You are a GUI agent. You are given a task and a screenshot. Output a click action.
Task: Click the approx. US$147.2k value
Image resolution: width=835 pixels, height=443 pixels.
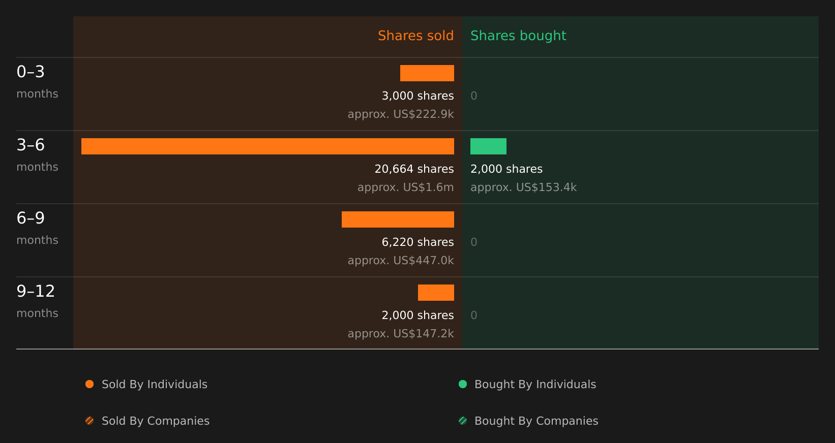401,334
